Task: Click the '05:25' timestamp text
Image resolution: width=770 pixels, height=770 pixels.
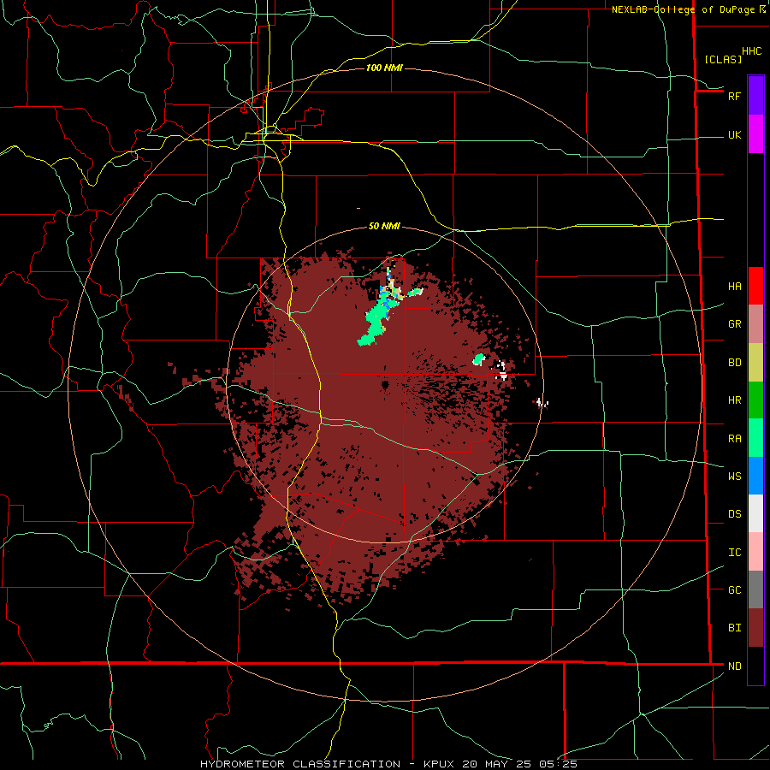Action: (x=557, y=764)
